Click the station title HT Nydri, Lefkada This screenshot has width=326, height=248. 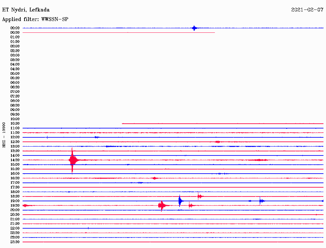point(26,10)
